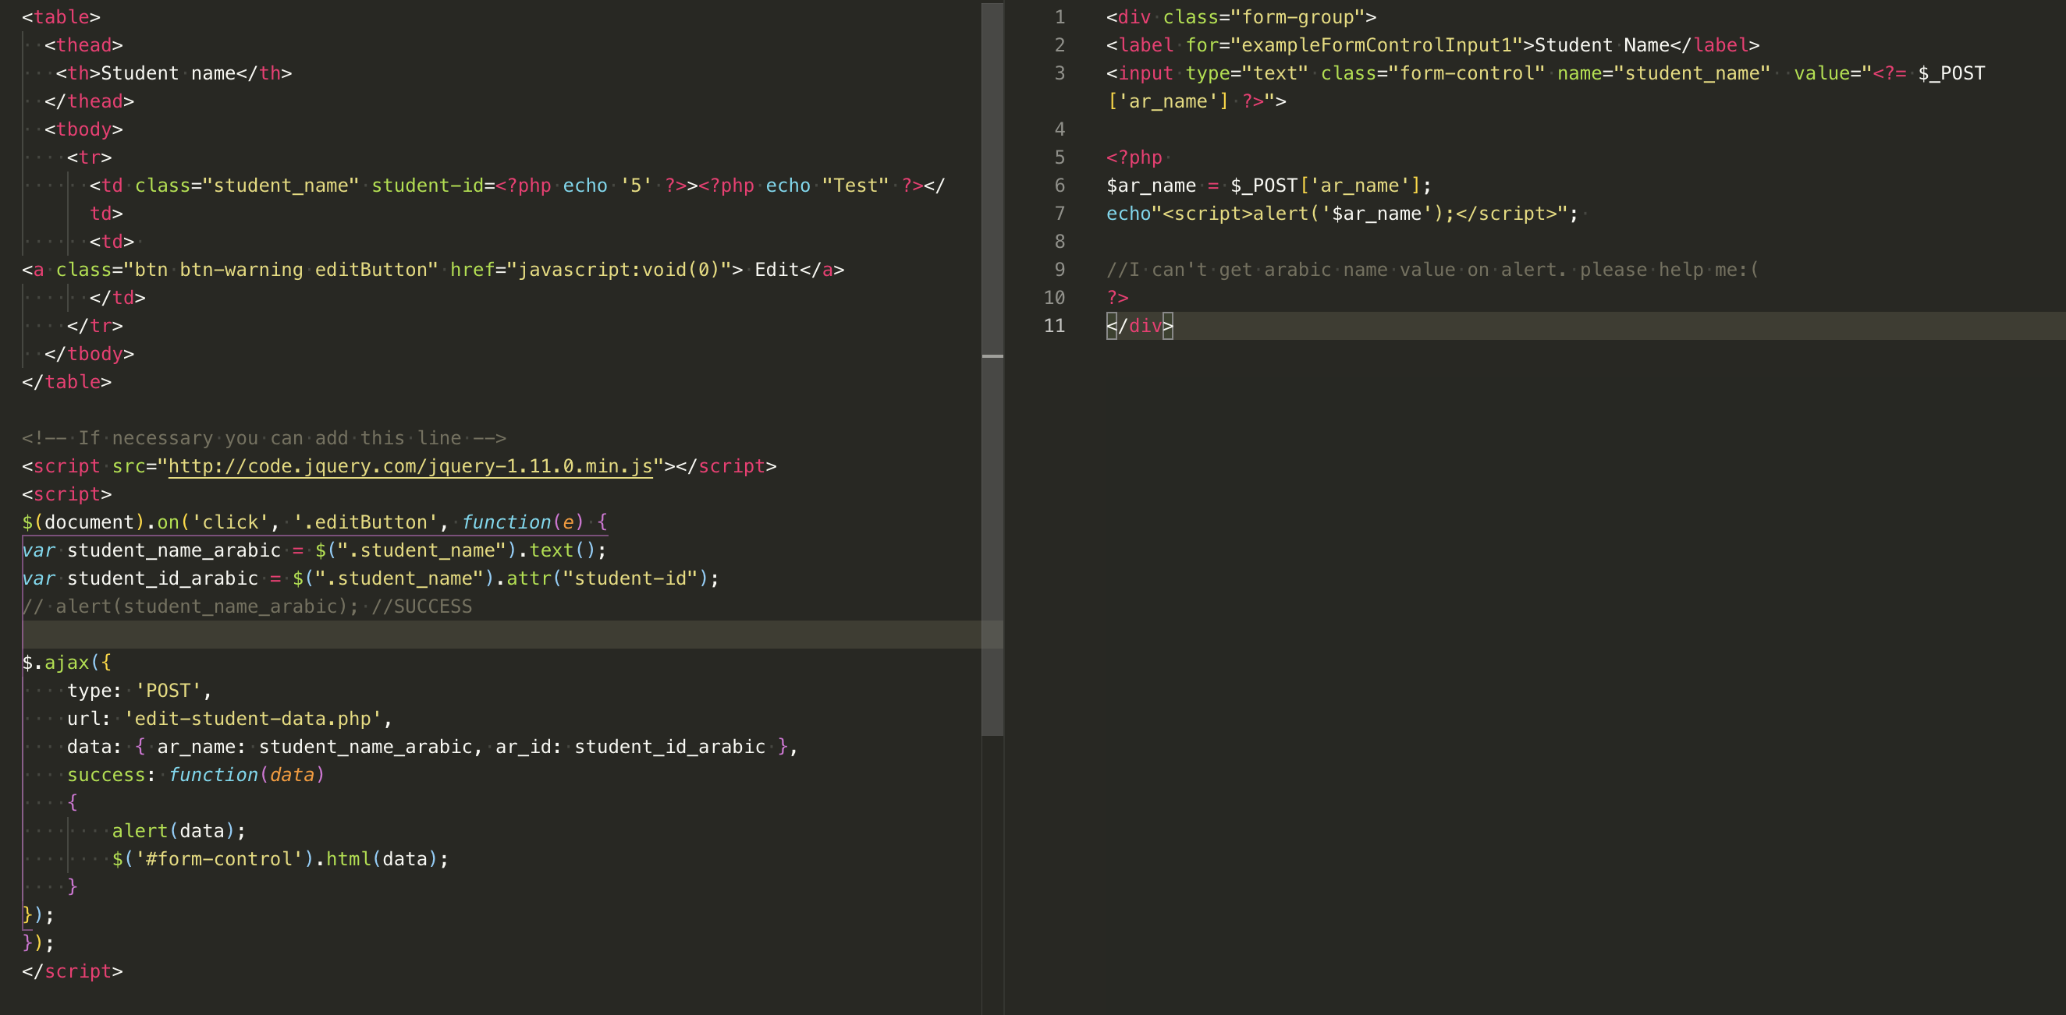Image resolution: width=2066 pixels, height=1015 pixels.
Task: Click the "javascript:void(0)" href value
Action: (x=619, y=269)
